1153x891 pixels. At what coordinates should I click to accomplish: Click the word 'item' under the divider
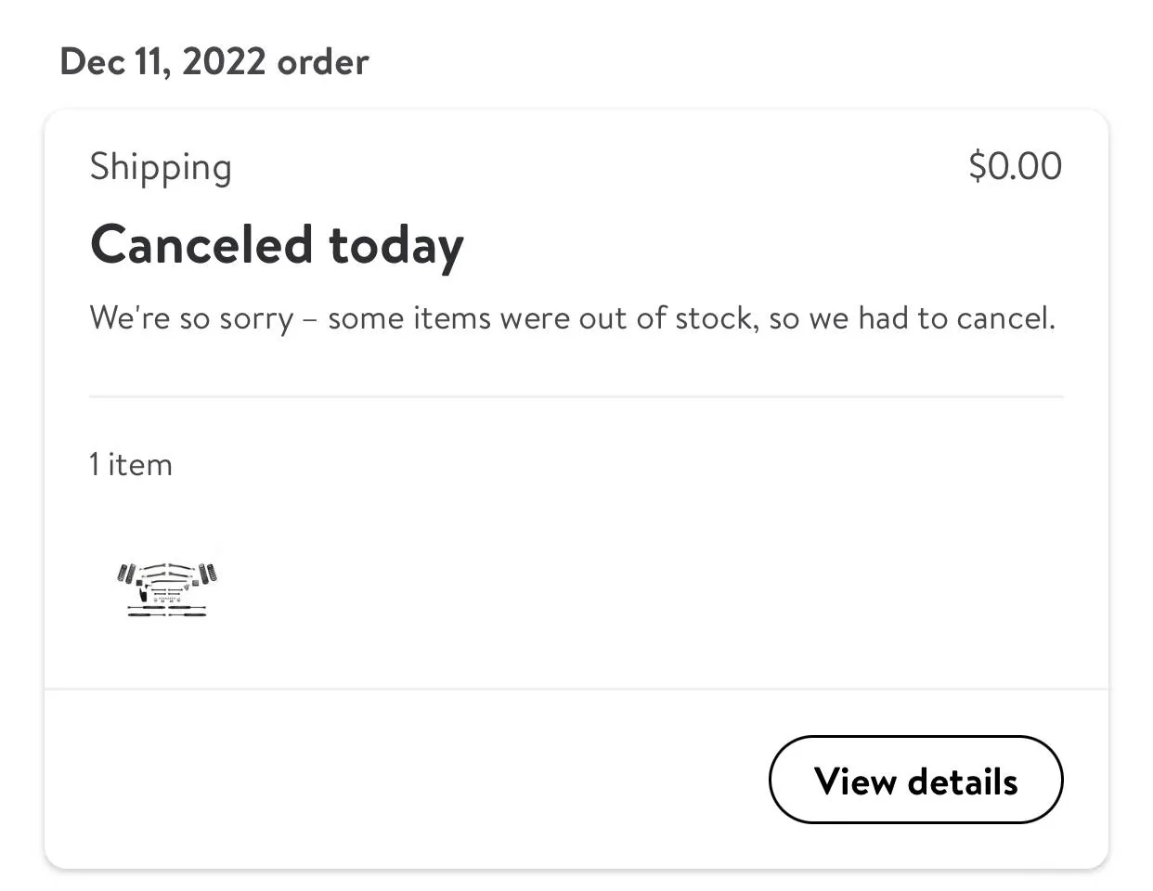140,464
